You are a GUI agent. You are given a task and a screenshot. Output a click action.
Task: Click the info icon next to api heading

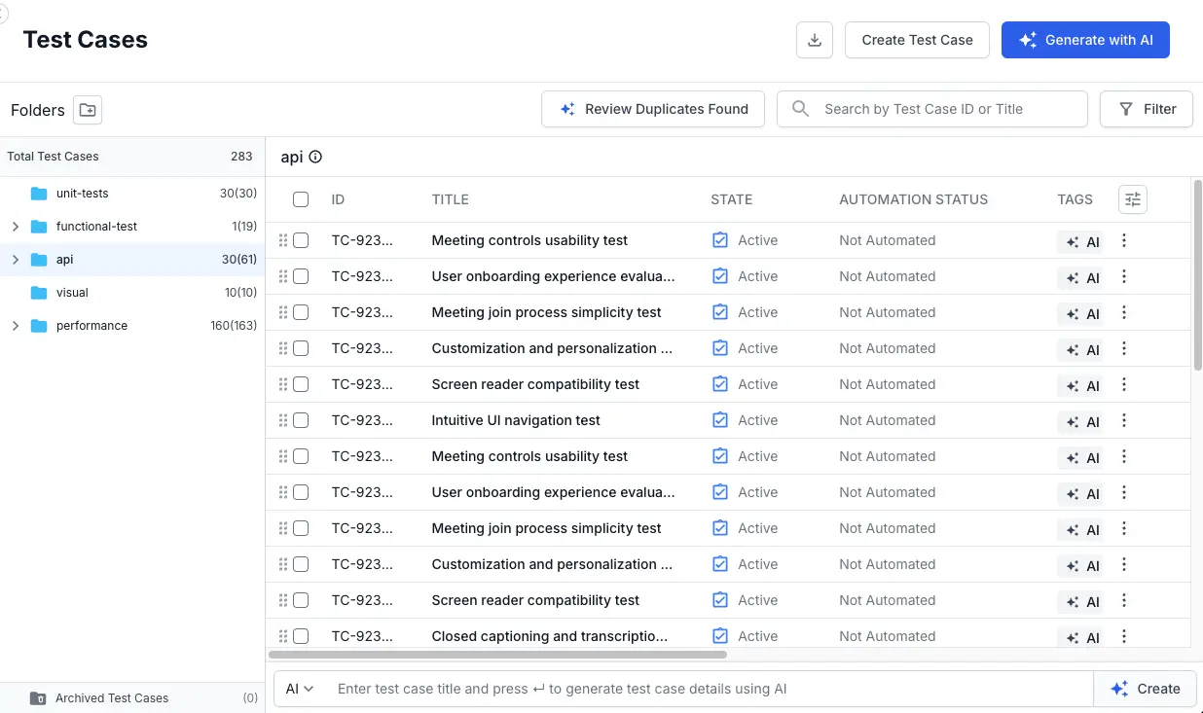click(315, 157)
